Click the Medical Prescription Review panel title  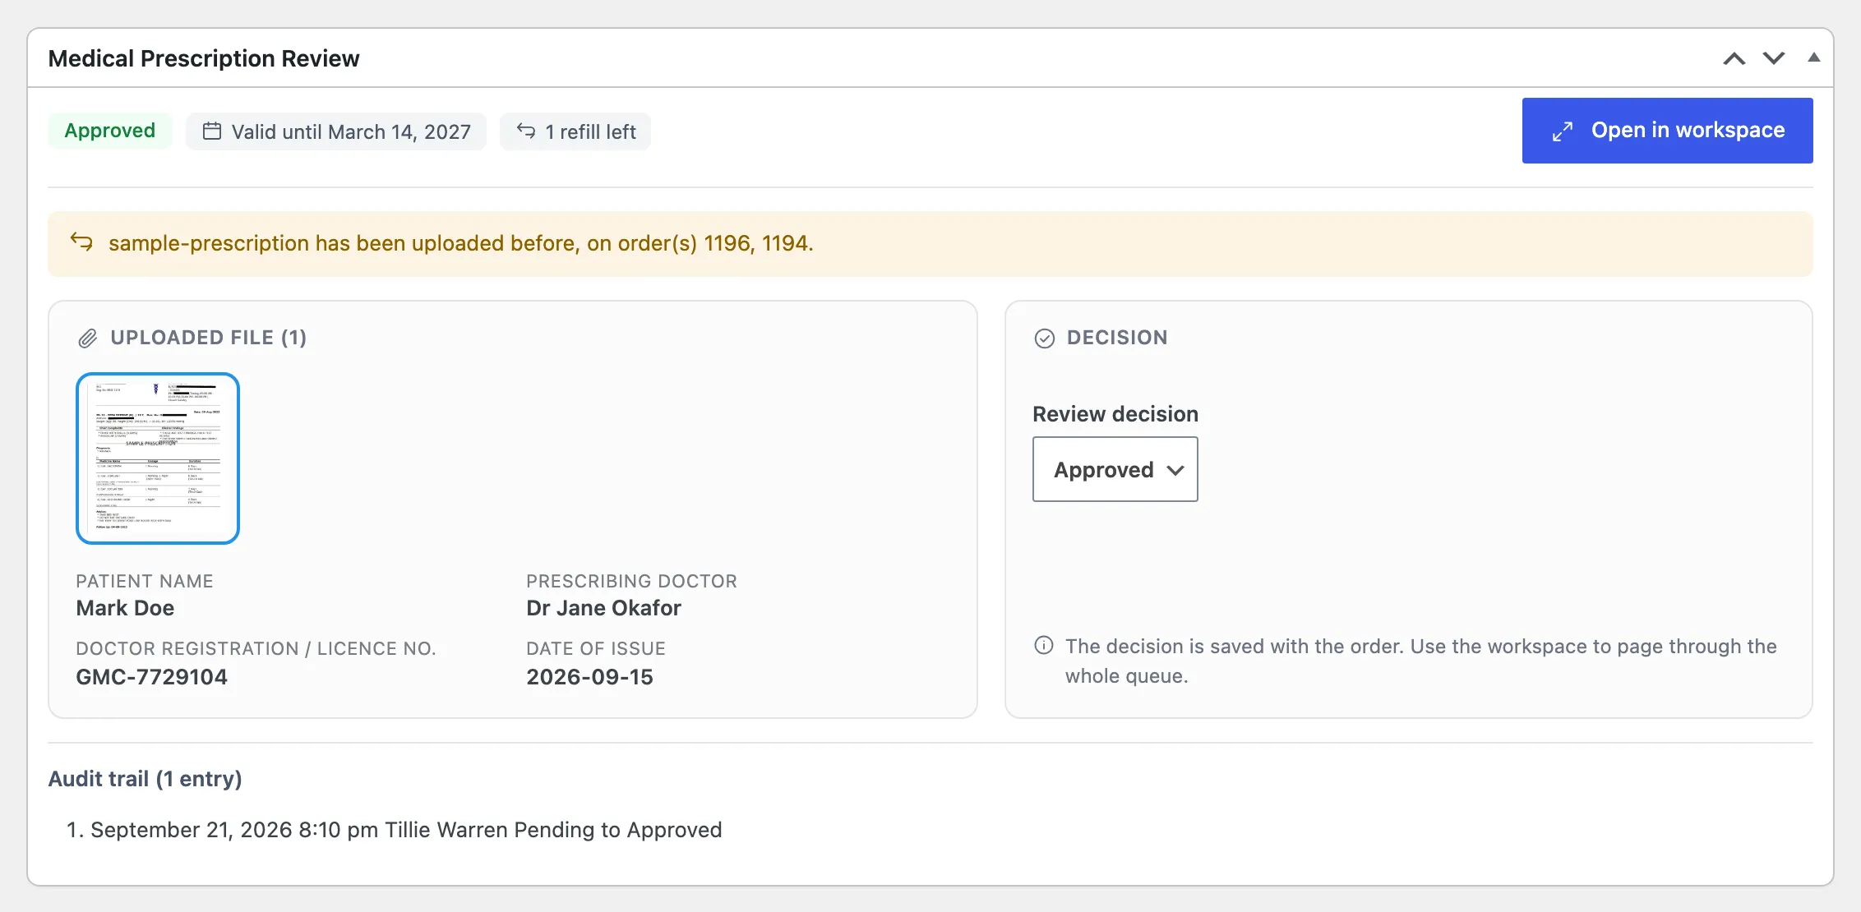coord(204,58)
